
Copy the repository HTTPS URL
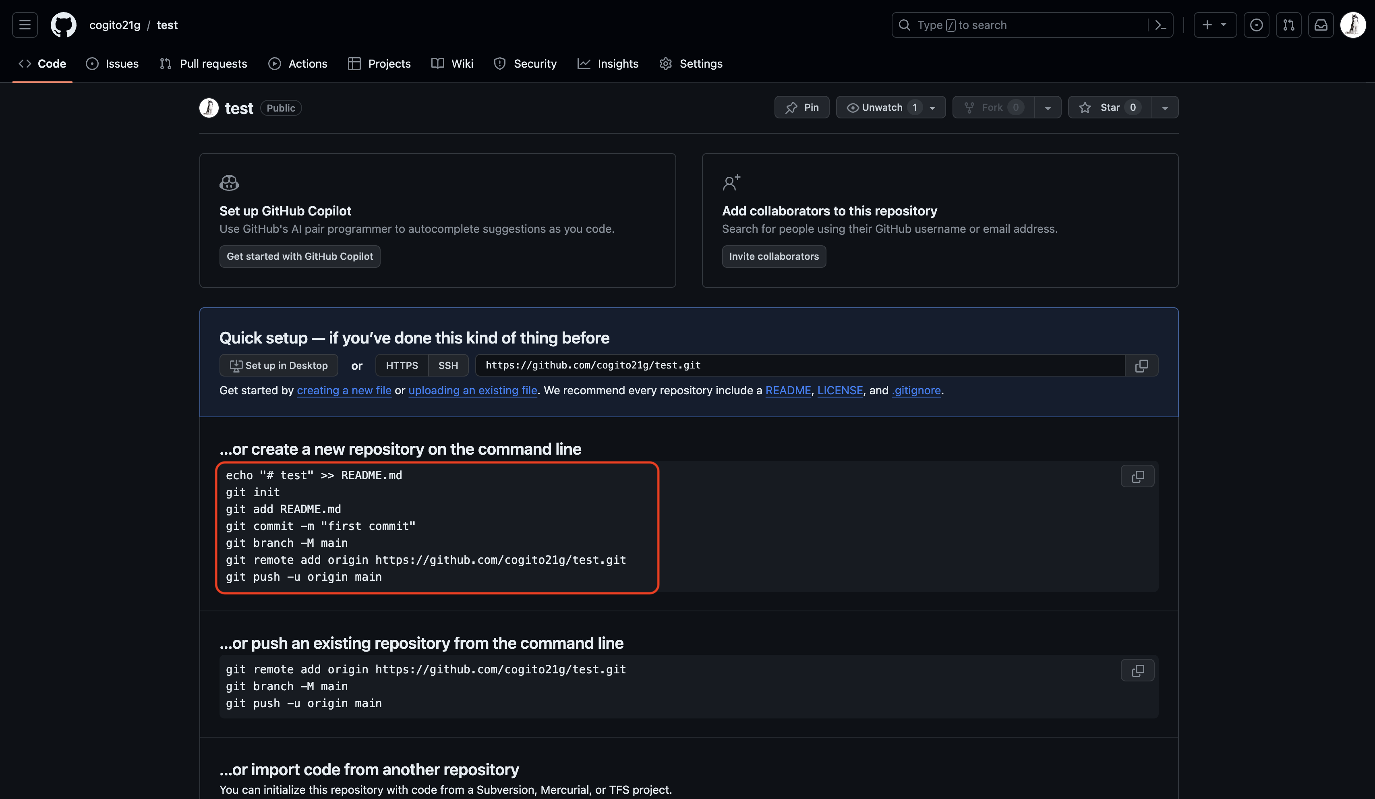tap(1141, 366)
